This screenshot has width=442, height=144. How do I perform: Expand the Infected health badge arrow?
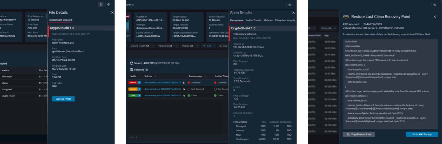pos(139,83)
